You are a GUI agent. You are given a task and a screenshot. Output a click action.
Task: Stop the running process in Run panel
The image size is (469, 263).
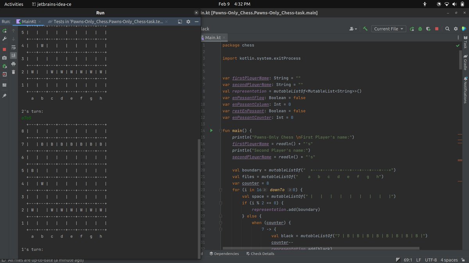pyautogui.click(x=4, y=49)
